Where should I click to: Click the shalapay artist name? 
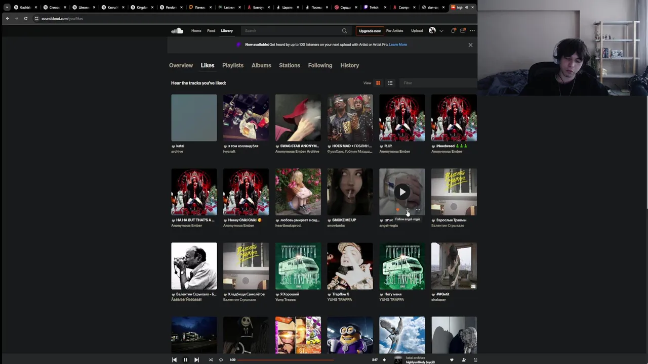tap(438, 300)
